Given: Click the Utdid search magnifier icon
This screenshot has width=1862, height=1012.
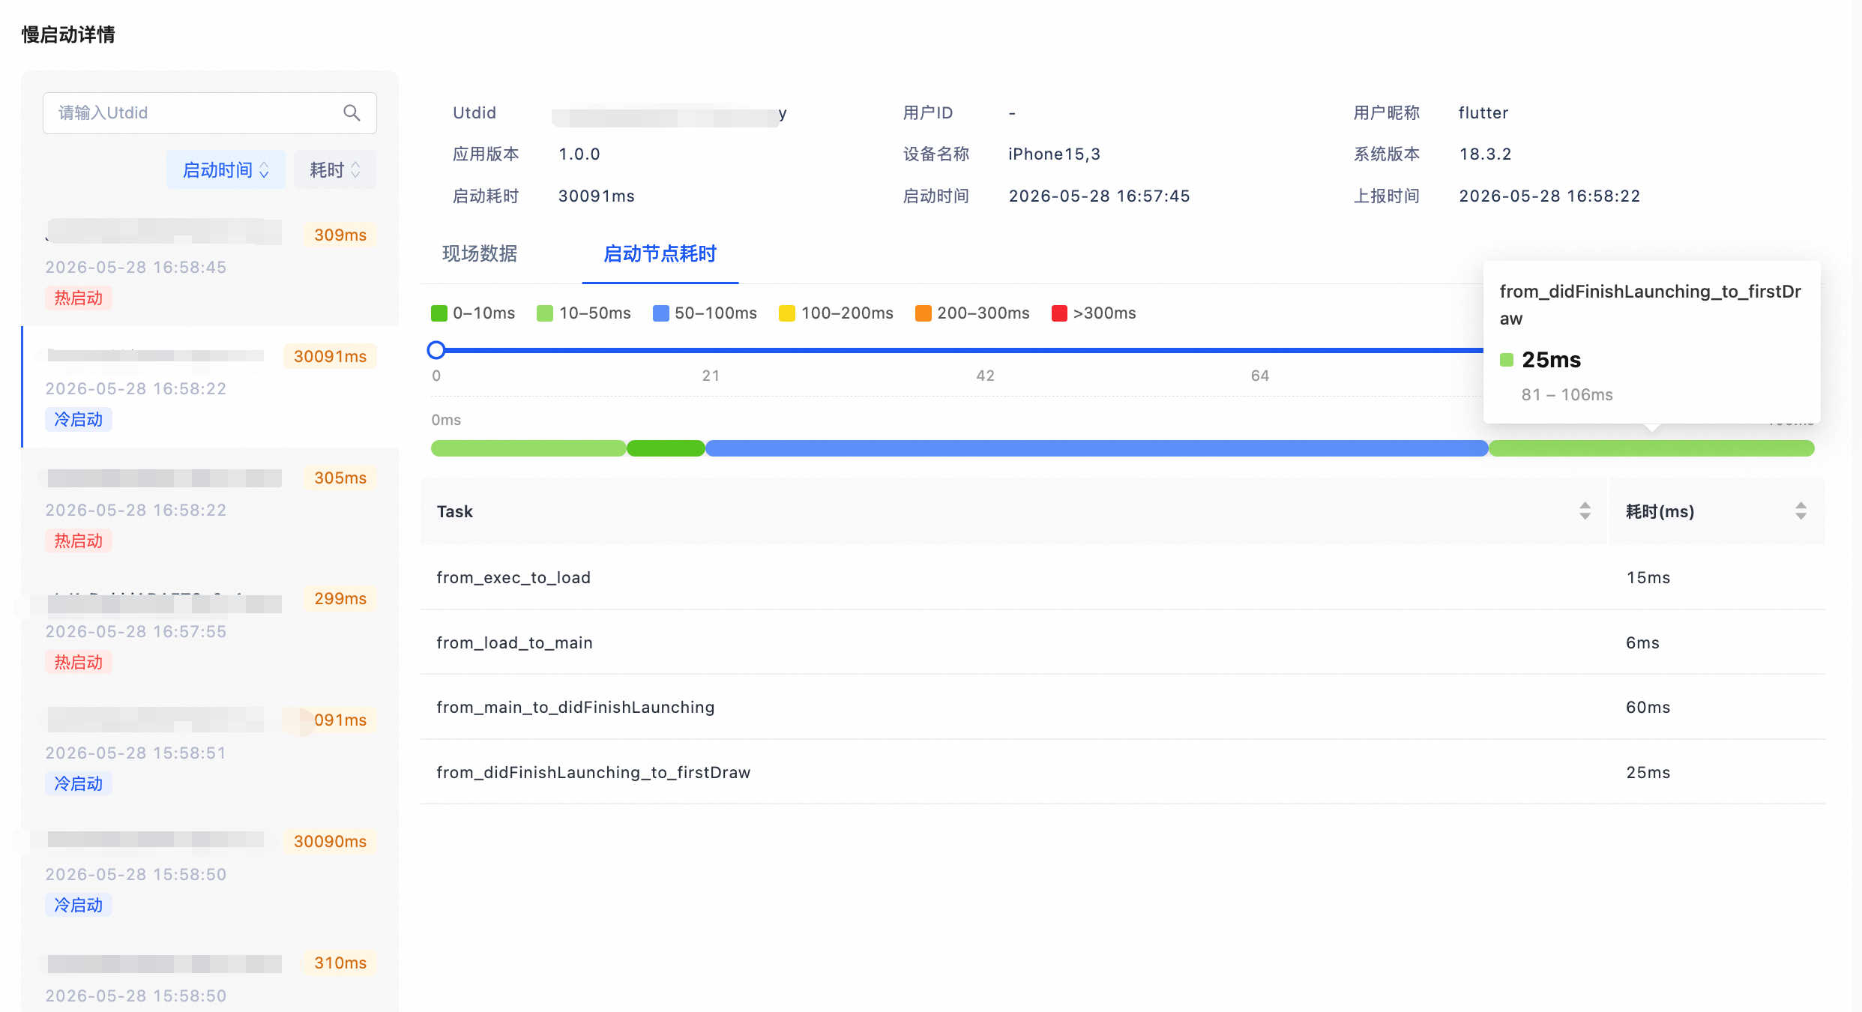Looking at the screenshot, I should [352, 112].
